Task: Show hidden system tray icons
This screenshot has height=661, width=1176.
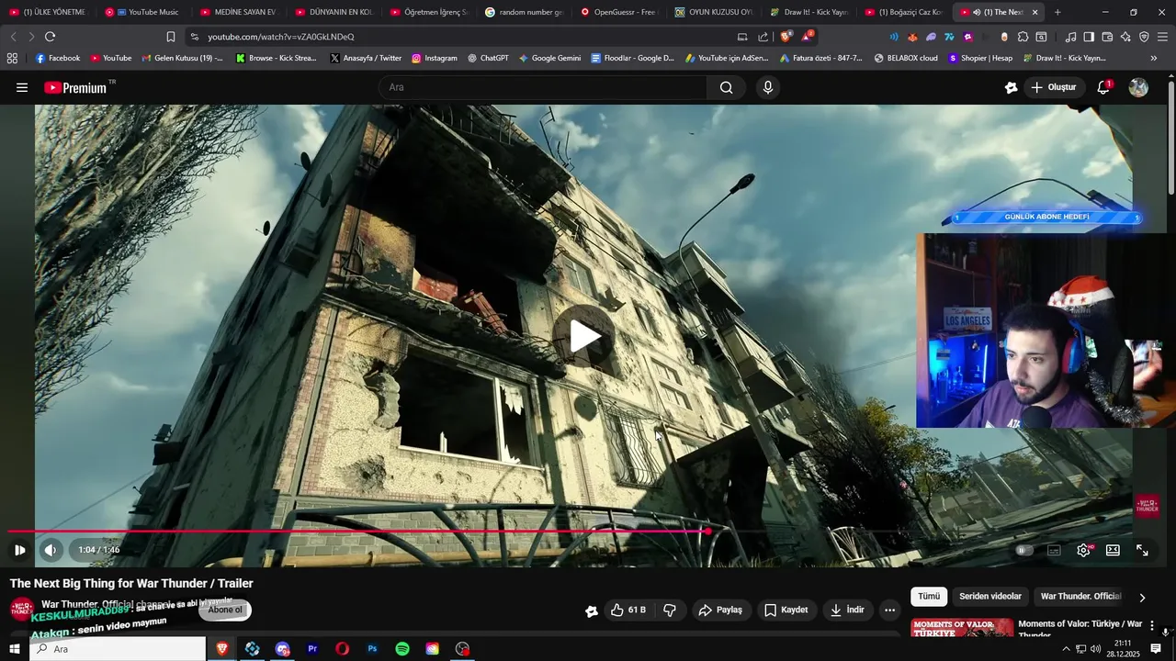Action: click(x=1066, y=649)
